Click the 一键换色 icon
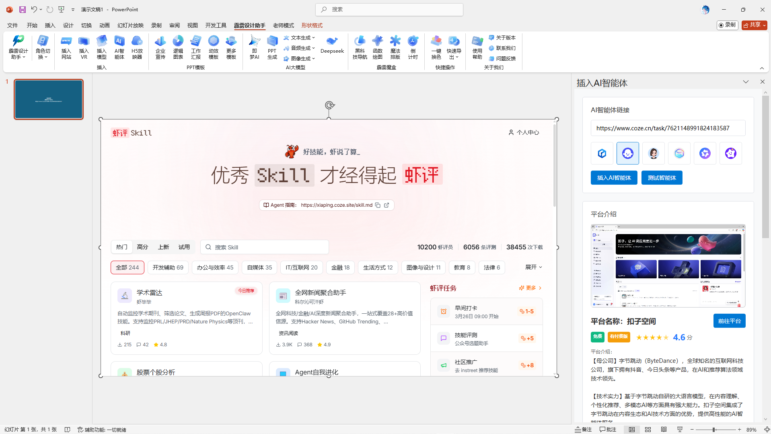771x434 pixels. coord(436,47)
